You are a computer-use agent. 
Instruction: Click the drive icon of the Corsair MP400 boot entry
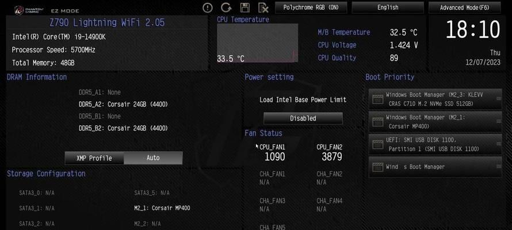tap(377, 122)
